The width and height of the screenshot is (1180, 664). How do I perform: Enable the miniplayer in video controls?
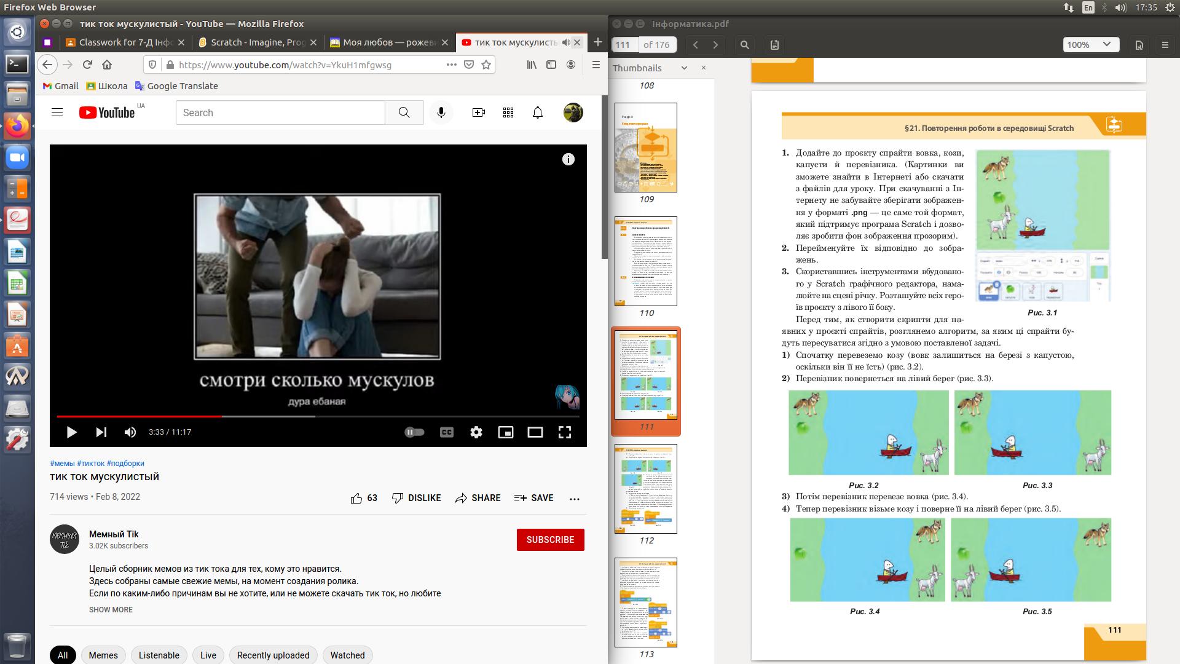click(x=505, y=432)
